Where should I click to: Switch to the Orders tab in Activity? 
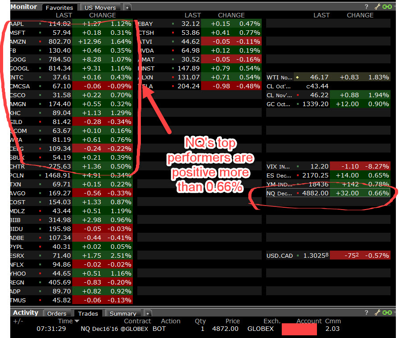57,313
